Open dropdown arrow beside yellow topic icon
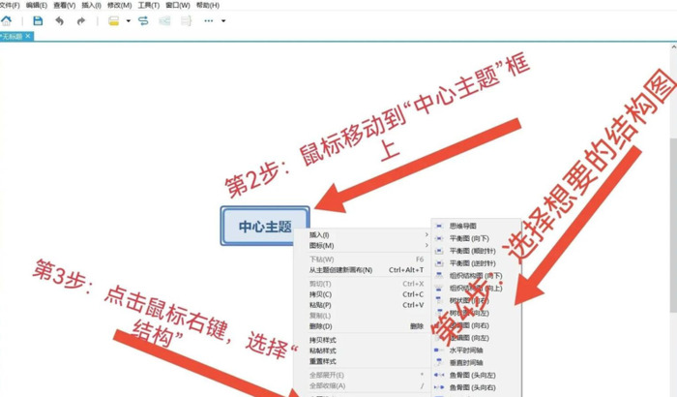Screen dimensions: 677x397 (129, 20)
